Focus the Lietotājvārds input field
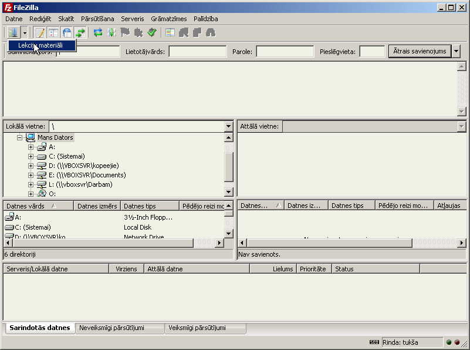This screenshot has width=470, height=350. pyautogui.click(x=198, y=52)
